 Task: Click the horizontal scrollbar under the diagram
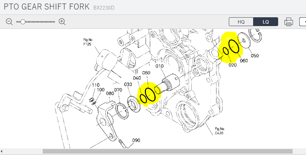tap(167, 151)
